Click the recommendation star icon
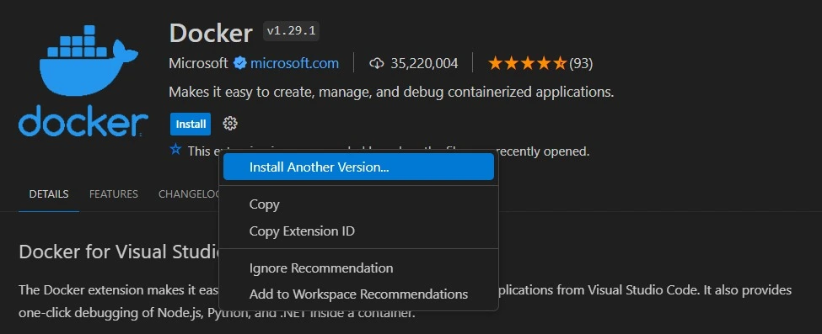This screenshot has width=822, height=334. [175, 151]
